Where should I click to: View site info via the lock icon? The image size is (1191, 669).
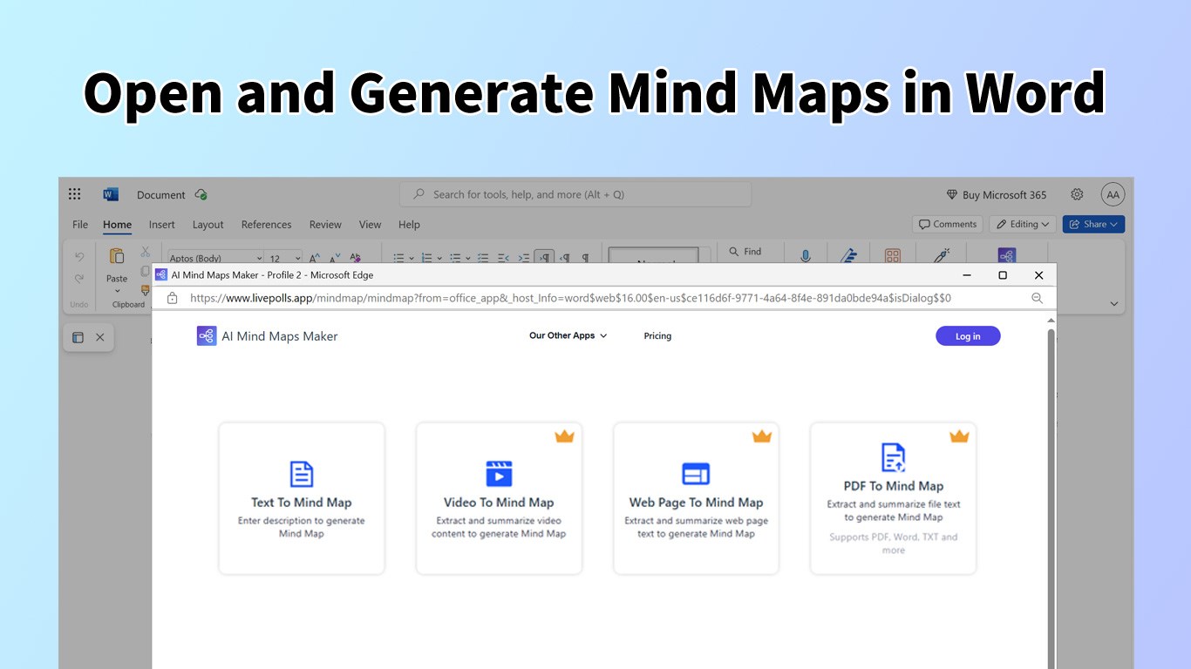tap(172, 298)
